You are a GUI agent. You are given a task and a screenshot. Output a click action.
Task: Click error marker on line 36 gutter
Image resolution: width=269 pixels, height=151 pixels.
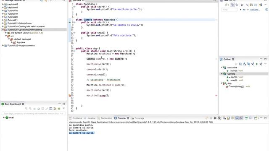tap(70, 95)
